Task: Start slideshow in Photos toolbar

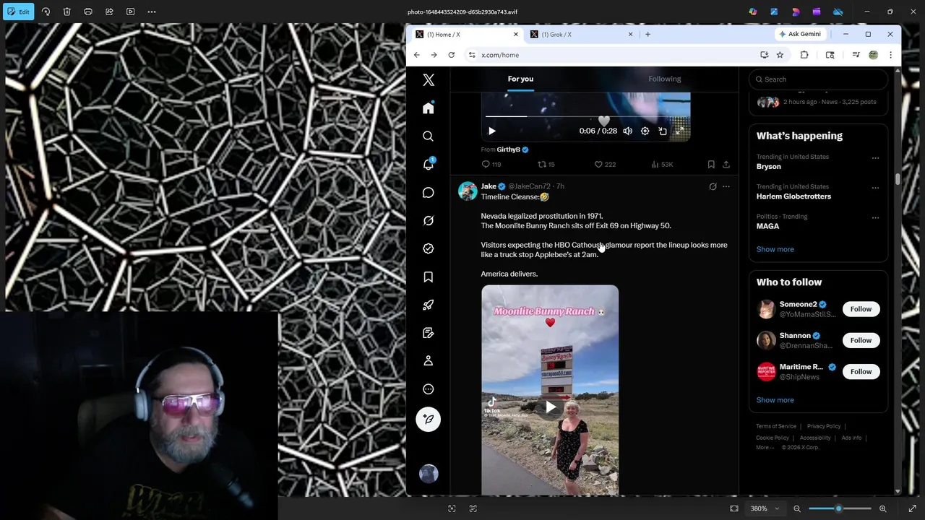Action: coord(130,12)
